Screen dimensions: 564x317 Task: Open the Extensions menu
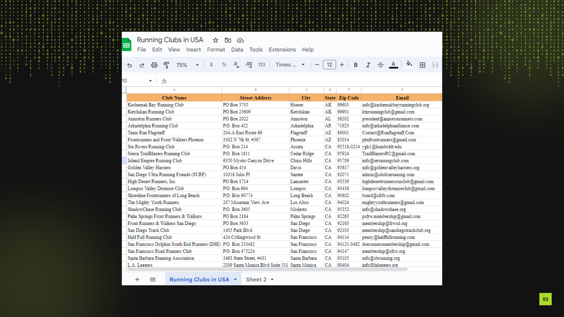click(282, 50)
